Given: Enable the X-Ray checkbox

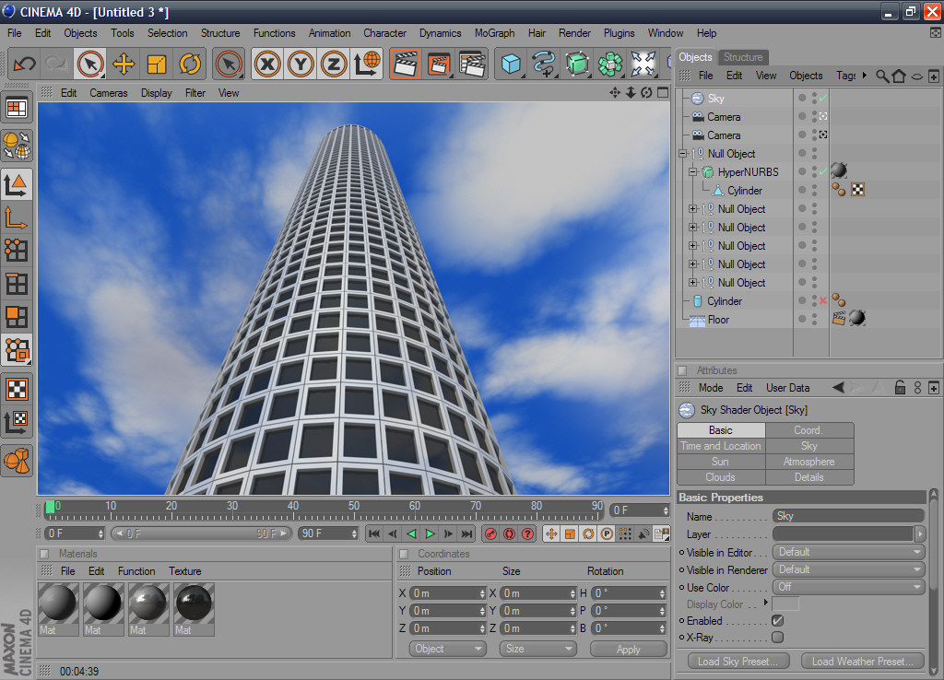Looking at the screenshot, I should click(777, 637).
